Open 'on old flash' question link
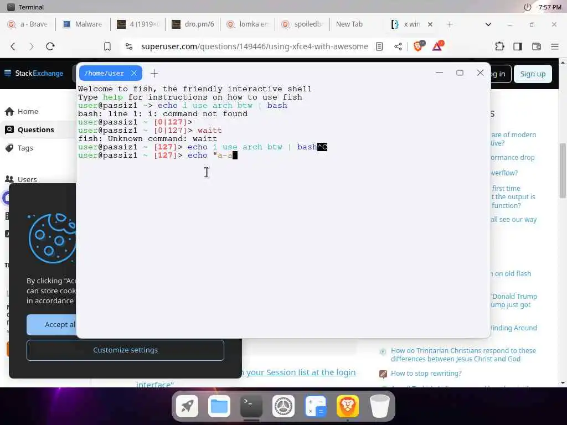The height and width of the screenshot is (425, 567). (511, 273)
